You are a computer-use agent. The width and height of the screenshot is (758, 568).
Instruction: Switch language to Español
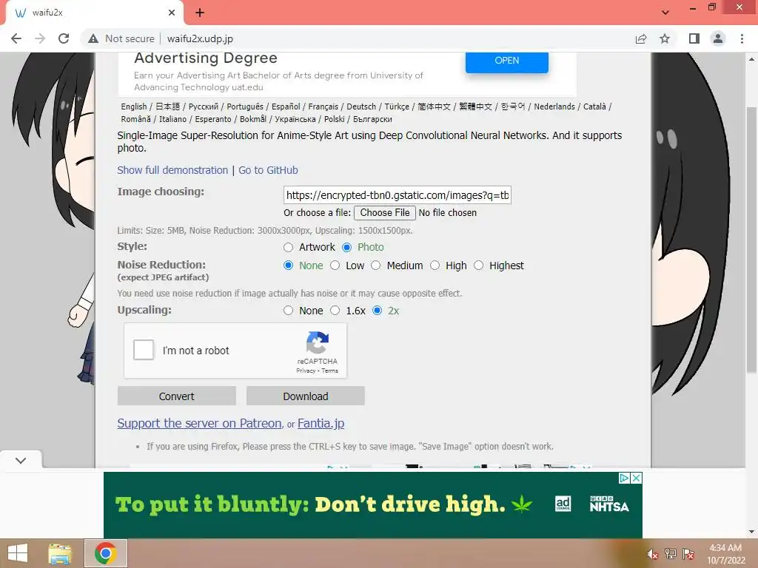click(286, 106)
